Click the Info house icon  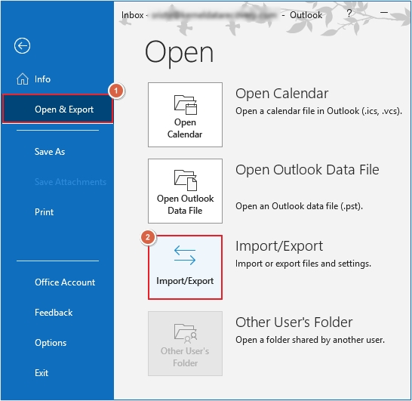[23, 79]
